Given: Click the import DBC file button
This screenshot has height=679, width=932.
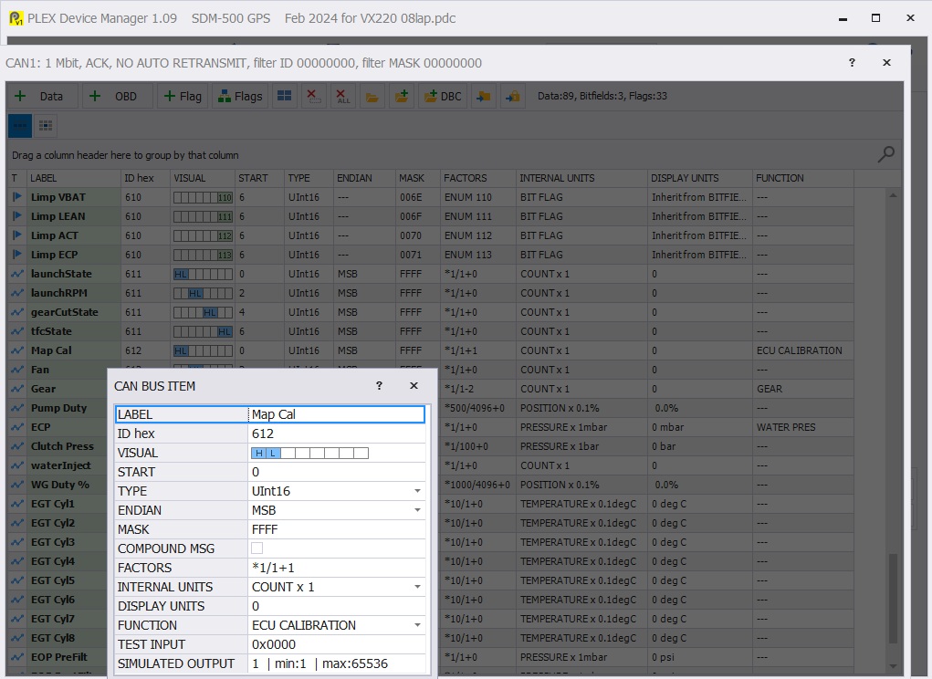Looking at the screenshot, I should coord(442,96).
